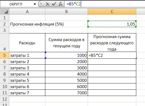Confirm the formula with the checkmark icon
Viewport: 145px width, 106px height.
click(x=54, y=4)
